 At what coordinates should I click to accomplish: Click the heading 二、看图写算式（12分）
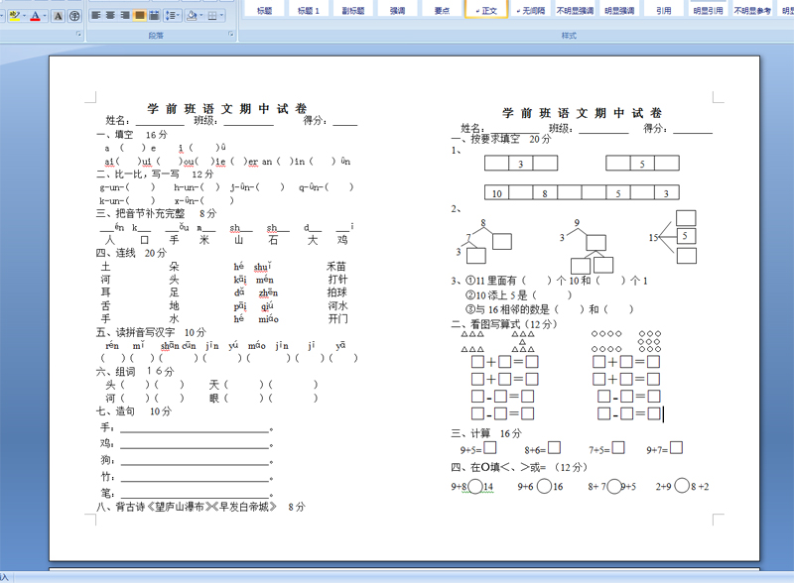[504, 324]
